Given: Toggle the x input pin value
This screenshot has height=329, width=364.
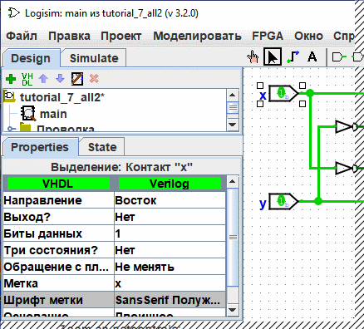Looking at the screenshot, I should [x=281, y=93].
